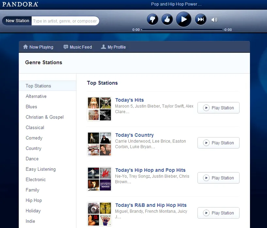Select the Alternative genre
This screenshot has width=267, height=228.
pos(36,96)
